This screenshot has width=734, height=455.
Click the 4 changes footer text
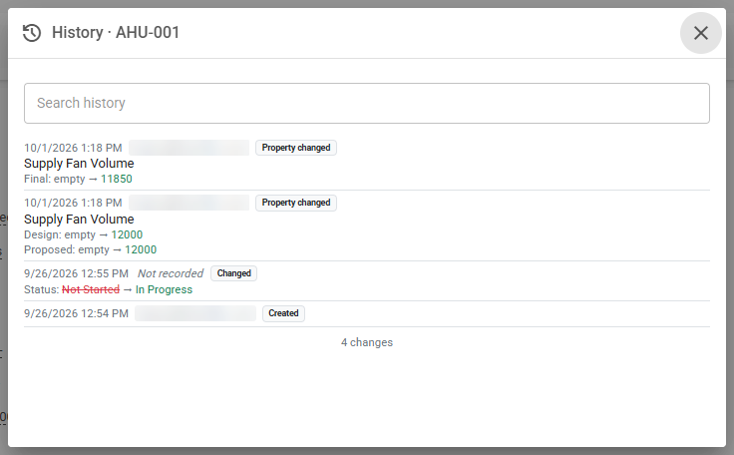point(367,342)
